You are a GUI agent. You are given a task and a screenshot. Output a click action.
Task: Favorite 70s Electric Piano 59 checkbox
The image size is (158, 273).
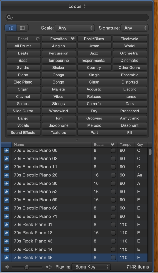point(113,200)
